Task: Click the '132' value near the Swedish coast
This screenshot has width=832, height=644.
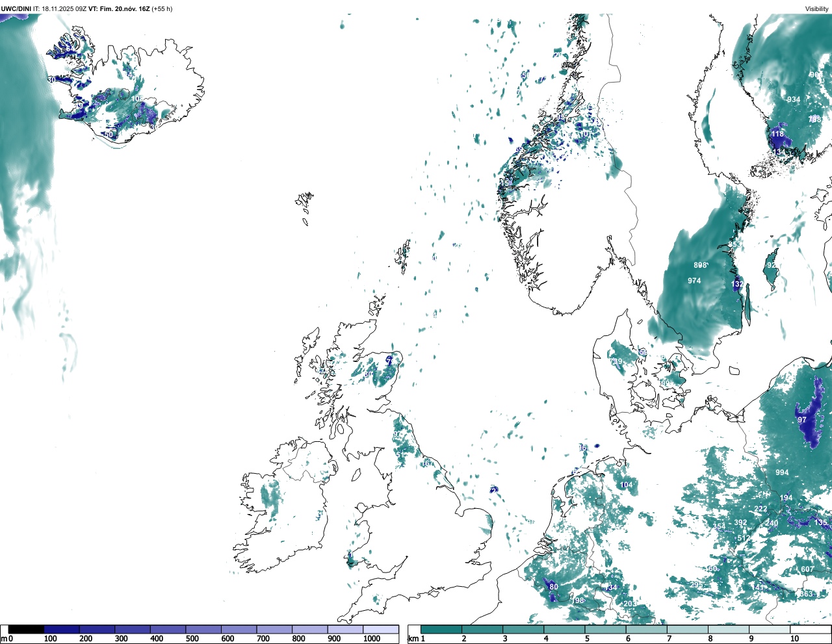Action: tap(737, 284)
